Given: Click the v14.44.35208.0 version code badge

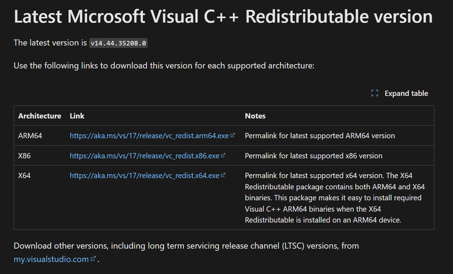Looking at the screenshot, I should pyautogui.click(x=118, y=43).
